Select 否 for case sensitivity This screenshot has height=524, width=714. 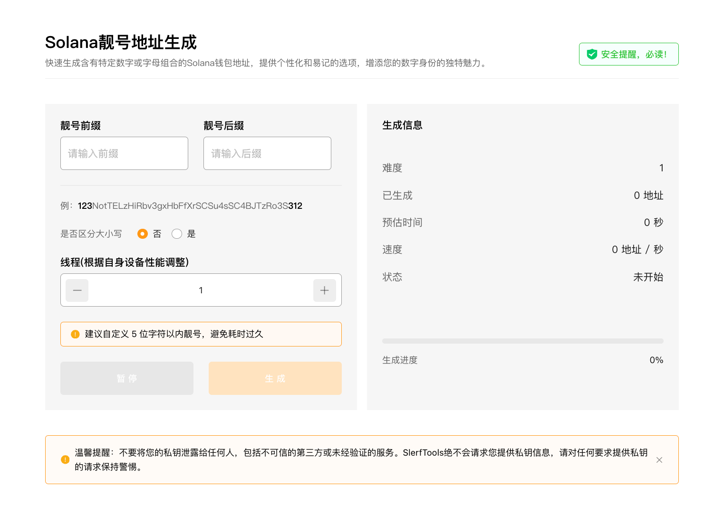tap(143, 234)
